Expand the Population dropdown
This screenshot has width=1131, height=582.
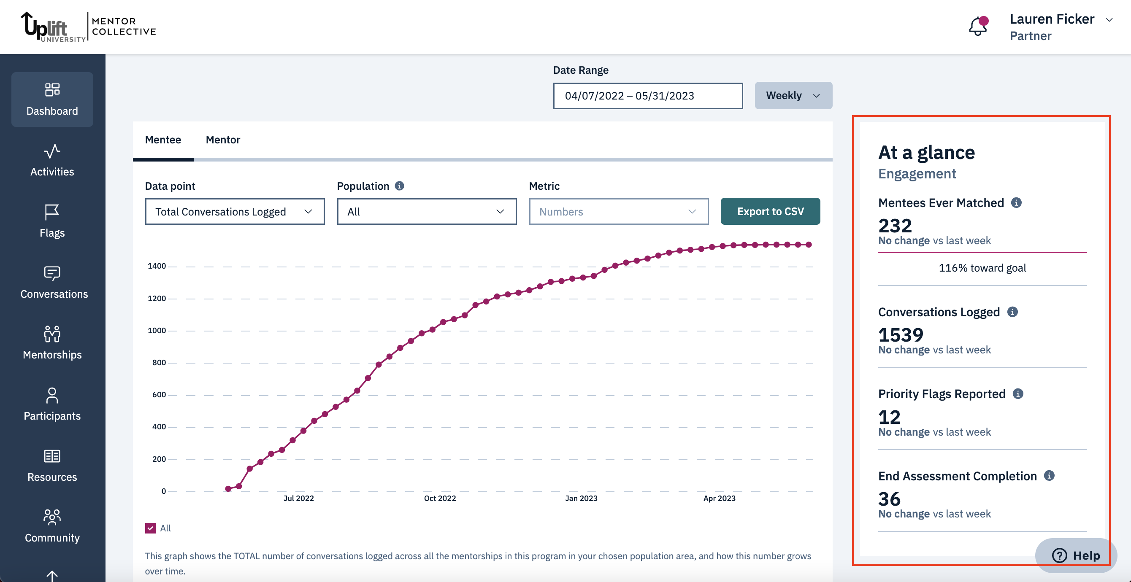click(426, 211)
